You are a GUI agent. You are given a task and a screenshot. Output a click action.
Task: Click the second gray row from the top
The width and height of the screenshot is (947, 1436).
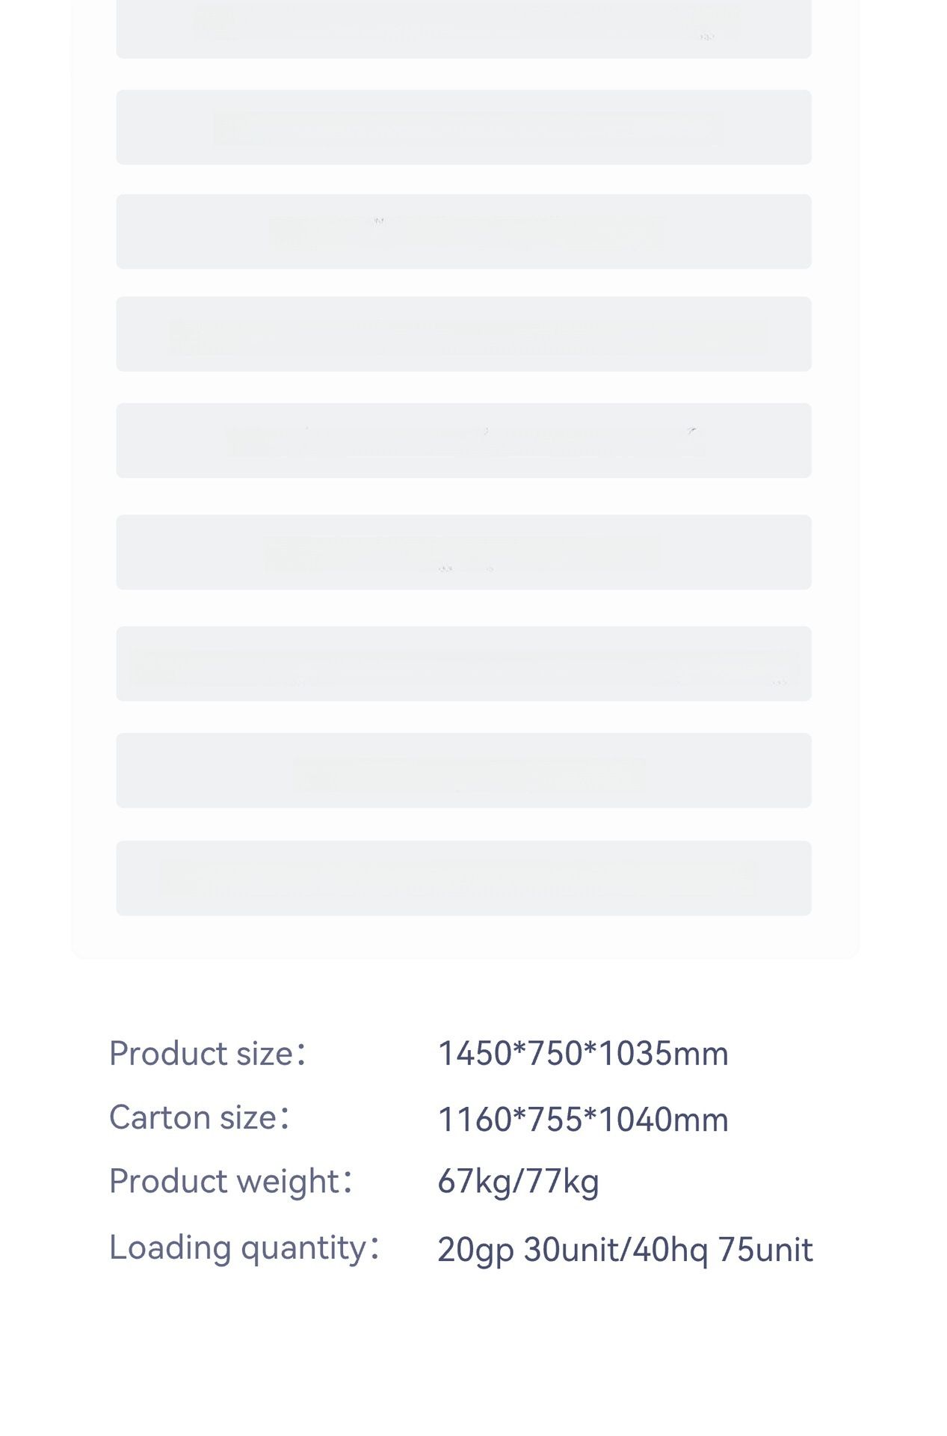point(463,127)
